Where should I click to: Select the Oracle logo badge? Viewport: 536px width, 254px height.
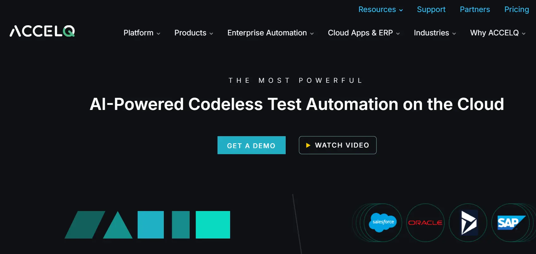click(425, 222)
